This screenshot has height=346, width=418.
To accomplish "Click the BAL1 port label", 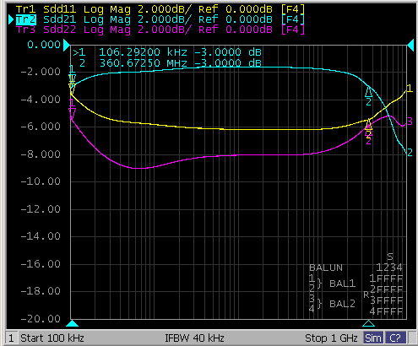I will pyautogui.click(x=342, y=284).
